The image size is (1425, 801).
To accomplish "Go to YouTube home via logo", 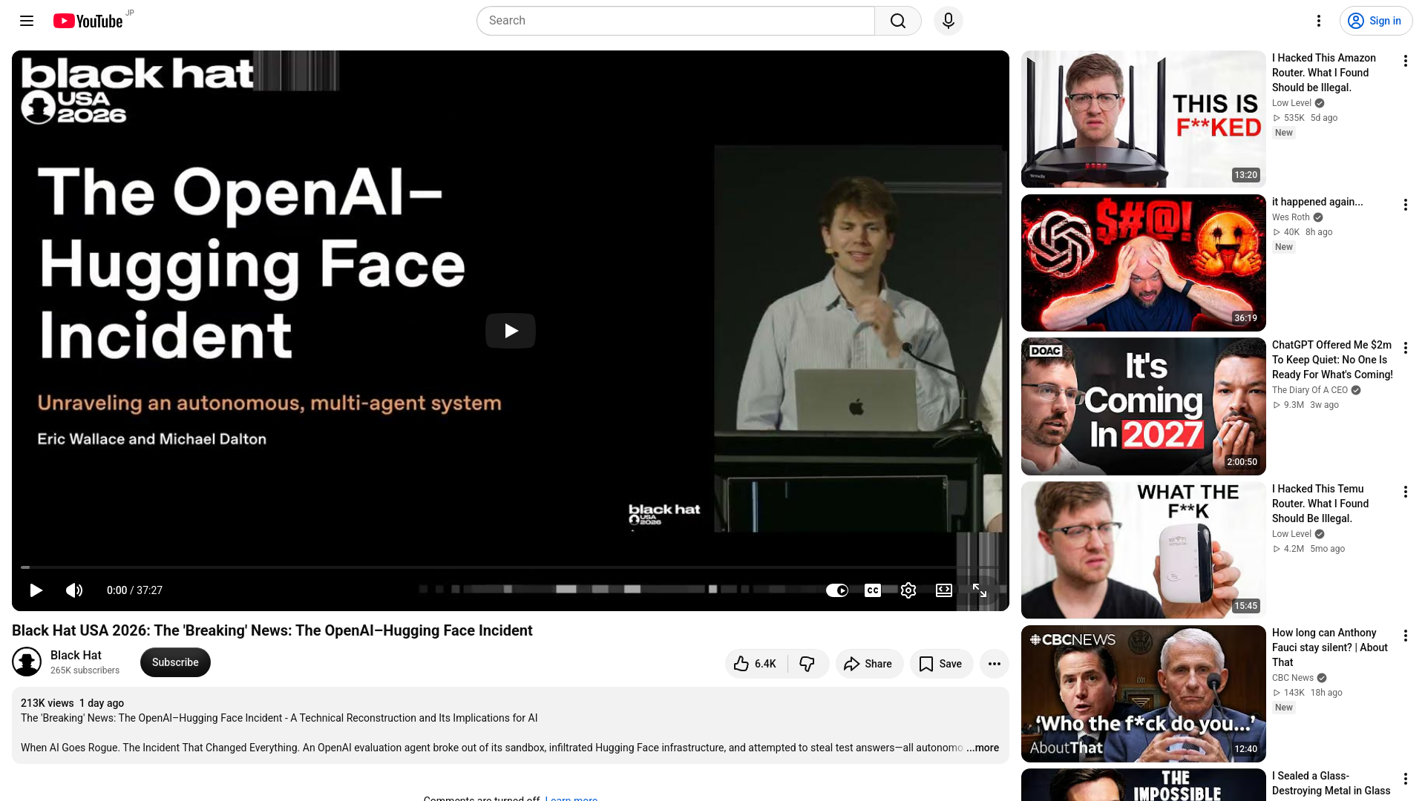I will pyautogui.click(x=88, y=21).
